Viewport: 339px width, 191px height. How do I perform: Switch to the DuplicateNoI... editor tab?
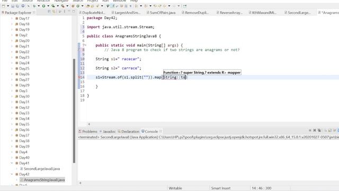92,13
